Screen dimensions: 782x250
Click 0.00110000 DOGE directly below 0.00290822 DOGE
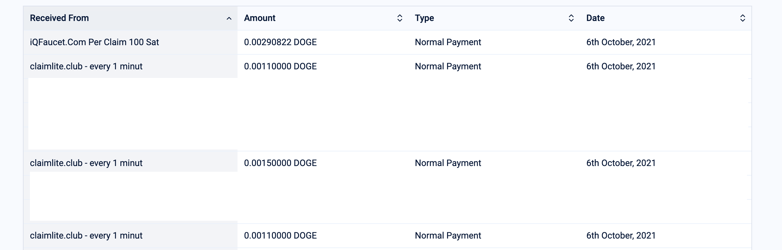(280, 66)
